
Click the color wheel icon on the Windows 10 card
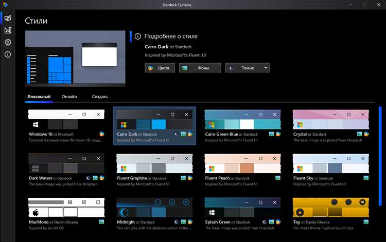pos(102,134)
